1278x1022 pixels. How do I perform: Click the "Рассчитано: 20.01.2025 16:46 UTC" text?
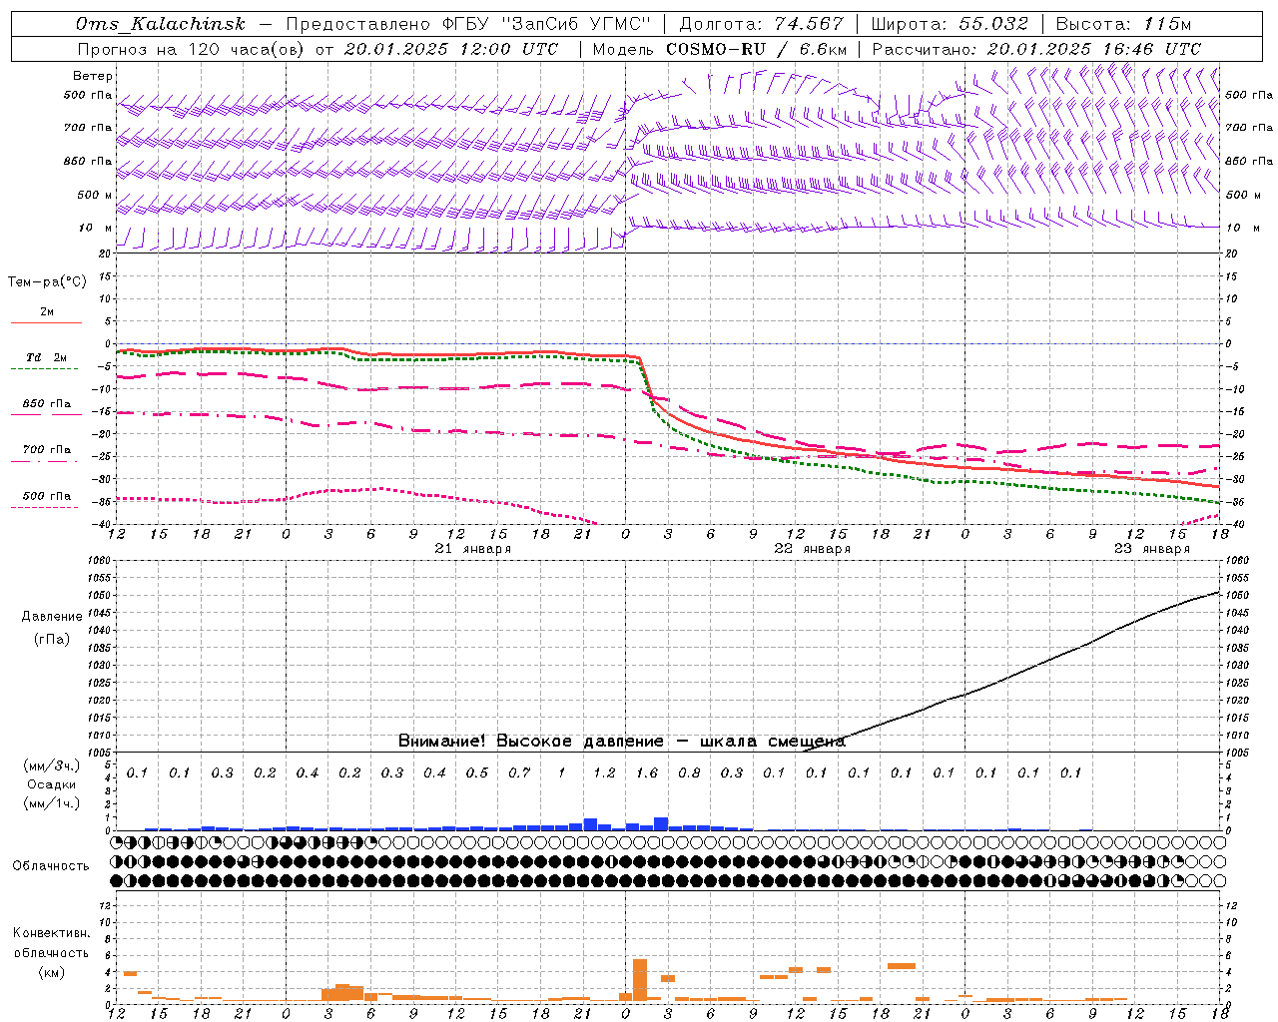(x=1036, y=49)
